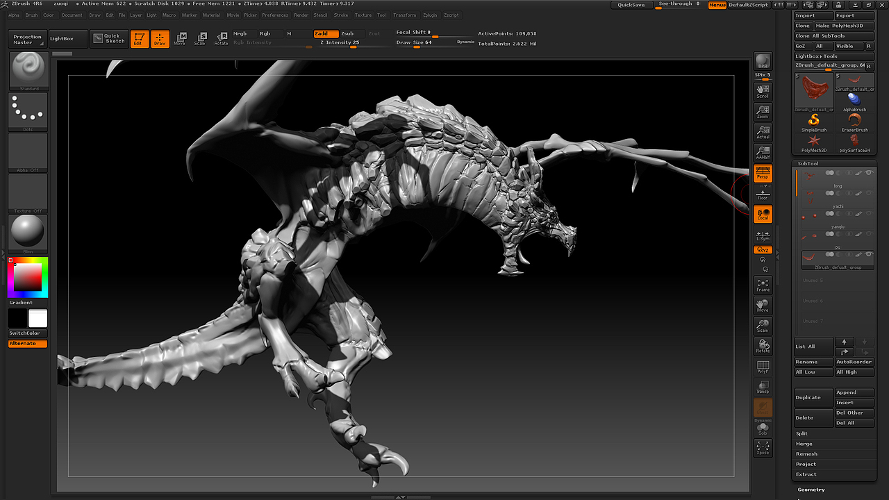Open Projection Master dropdown

pos(28,40)
